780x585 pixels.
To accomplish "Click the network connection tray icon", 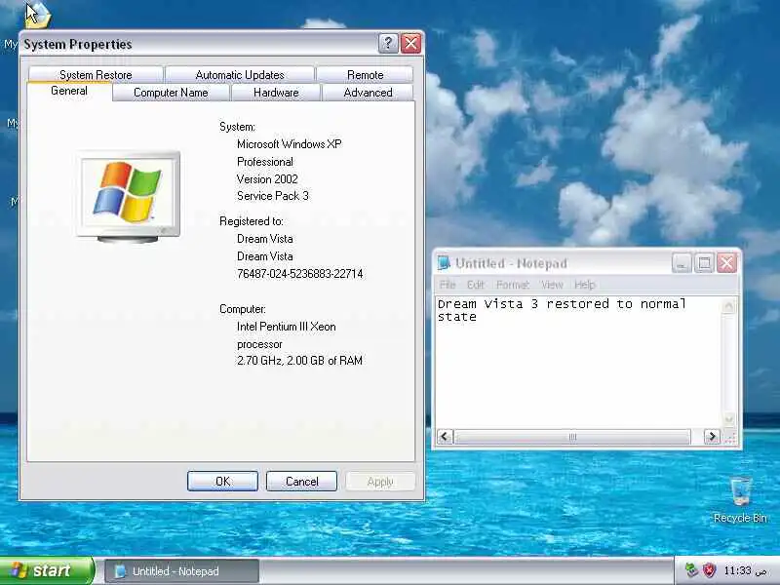I will tap(691, 570).
